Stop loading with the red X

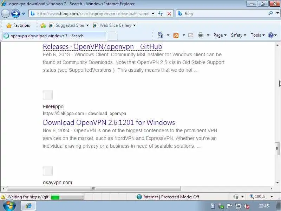tap(169, 14)
